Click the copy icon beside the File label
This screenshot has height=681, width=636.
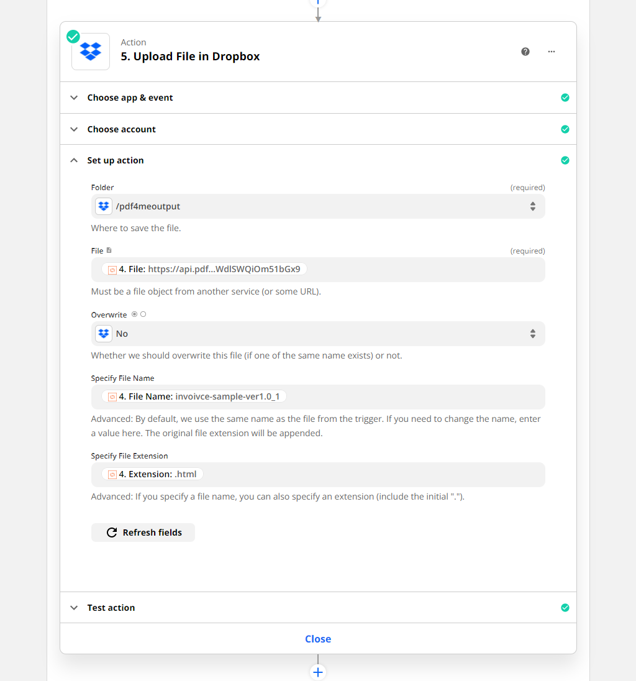110,250
